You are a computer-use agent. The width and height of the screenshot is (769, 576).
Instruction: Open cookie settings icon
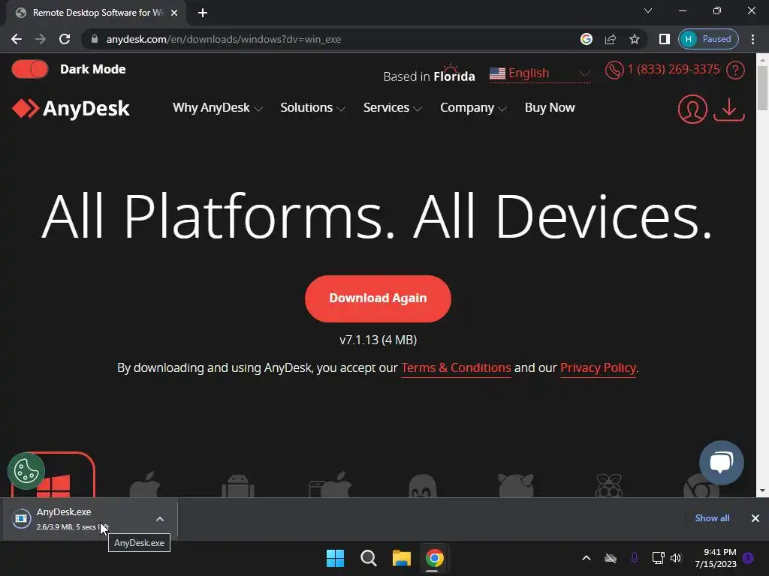pos(26,471)
